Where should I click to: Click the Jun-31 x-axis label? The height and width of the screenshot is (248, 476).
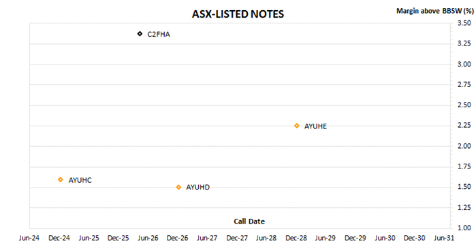(x=444, y=238)
